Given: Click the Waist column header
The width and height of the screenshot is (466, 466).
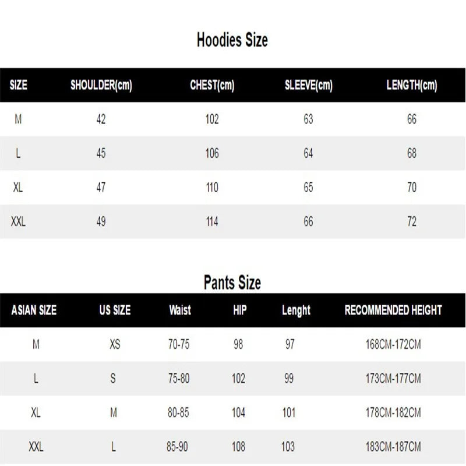Looking at the screenshot, I should coord(180,310).
